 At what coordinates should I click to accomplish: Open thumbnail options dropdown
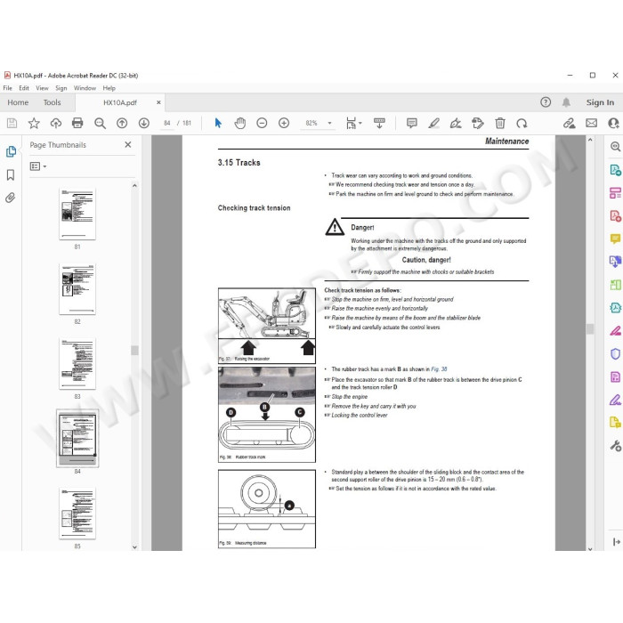pos(38,166)
